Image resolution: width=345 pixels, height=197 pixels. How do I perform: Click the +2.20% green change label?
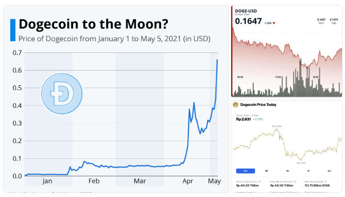pos(257,119)
